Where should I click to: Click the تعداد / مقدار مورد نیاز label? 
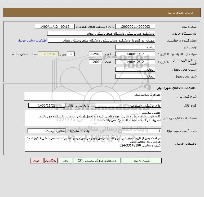[x=182, y=131]
